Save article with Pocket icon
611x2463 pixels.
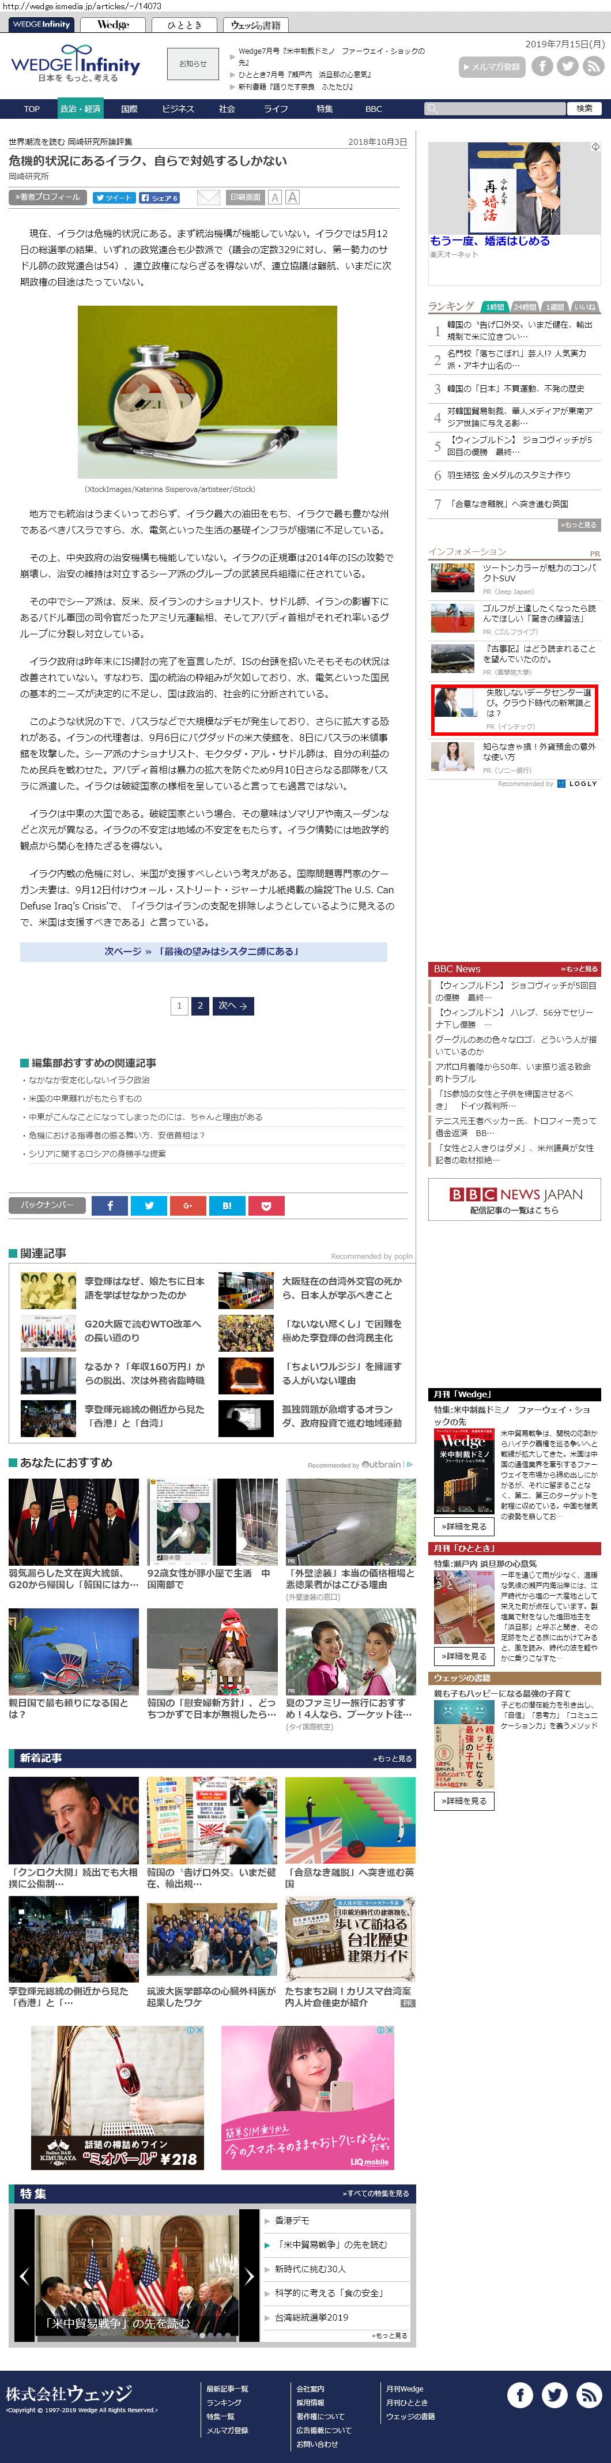(266, 1205)
